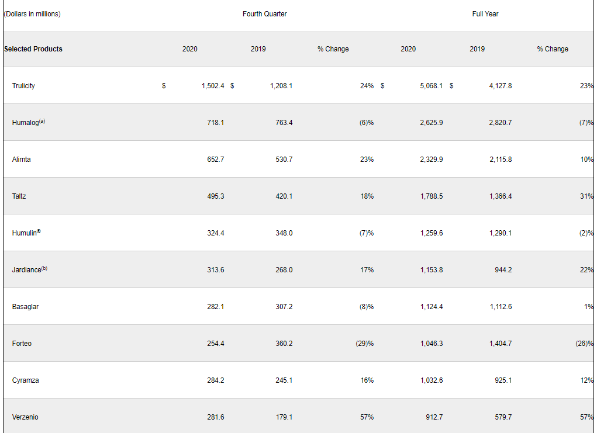Click the Verzenio row label

[x=25, y=417]
